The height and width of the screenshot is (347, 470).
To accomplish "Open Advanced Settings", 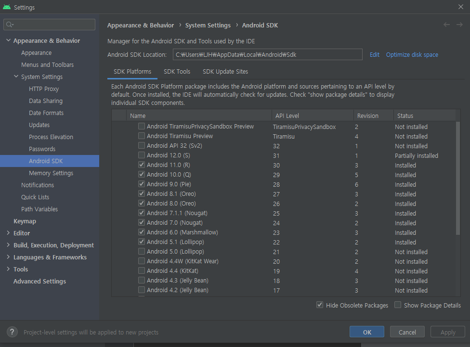I will (x=39, y=281).
